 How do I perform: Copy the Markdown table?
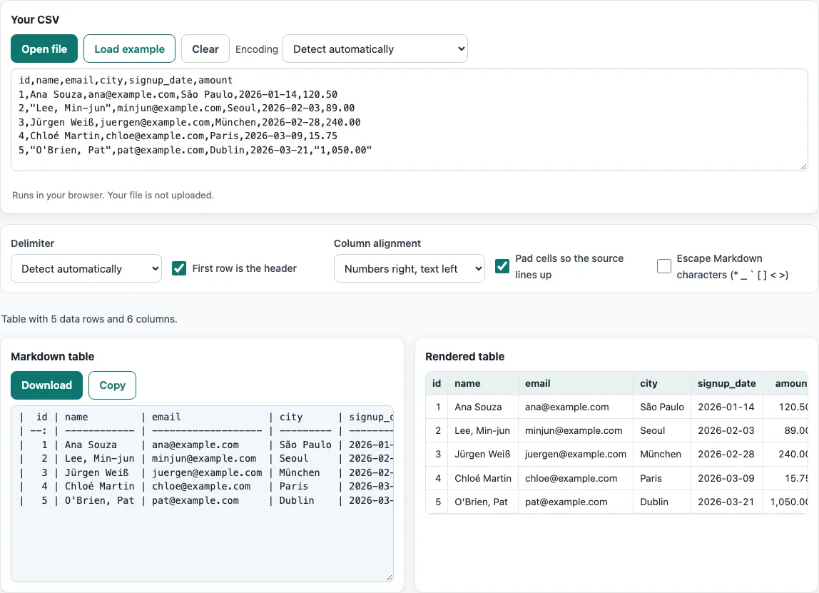(x=112, y=385)
